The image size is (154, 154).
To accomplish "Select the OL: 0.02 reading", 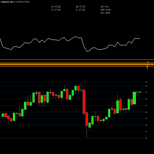I will (x=105, y=13).
